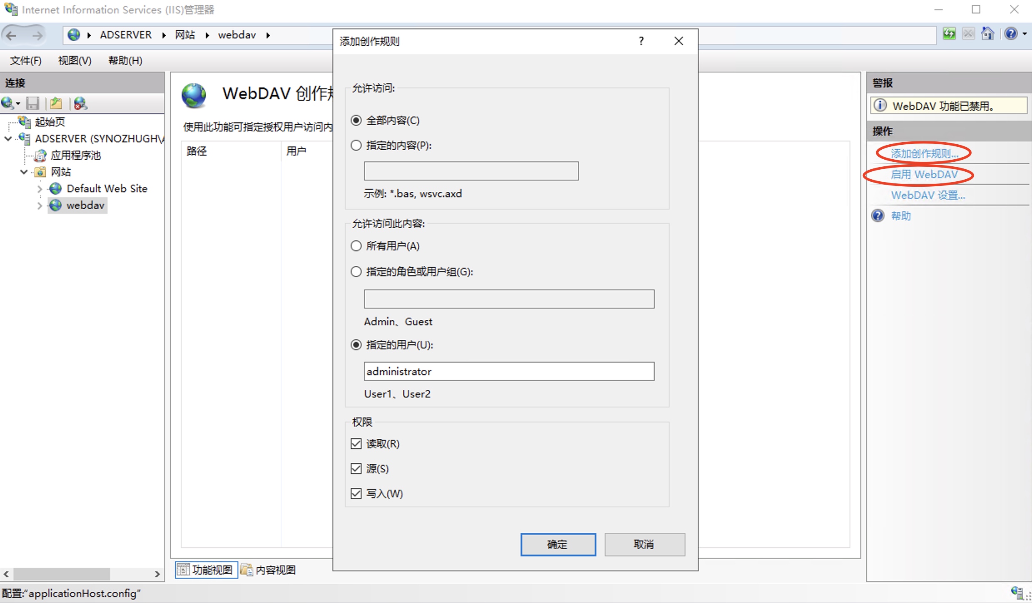Collapse the ADSERVER tree node

pyautogui.click(x=8, y=138)
